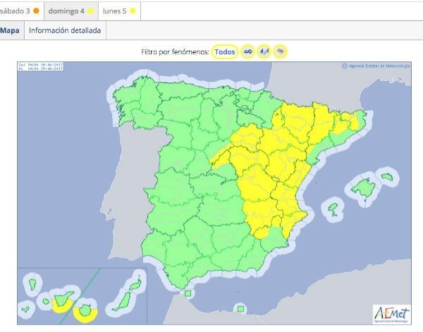Filter warnings by coastal waves icon
423x332 pixels.
247,51
